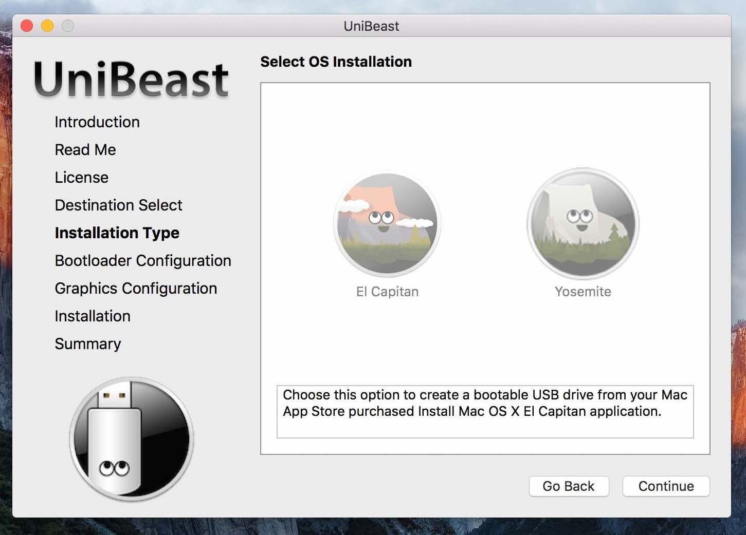Click the Select OS Installation heading
This screenshot has width=746, height=535.
click(336, 62)
